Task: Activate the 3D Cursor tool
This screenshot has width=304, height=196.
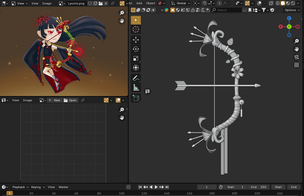Action: [x=136, y=29]
